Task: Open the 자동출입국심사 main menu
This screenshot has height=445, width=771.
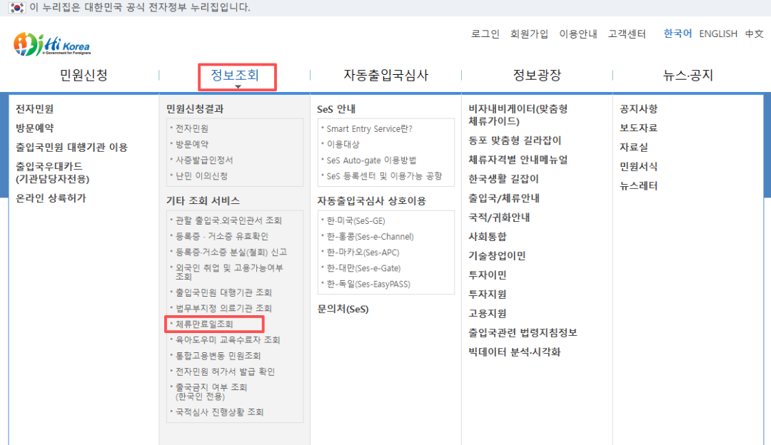Action: [x=386, y=75]
